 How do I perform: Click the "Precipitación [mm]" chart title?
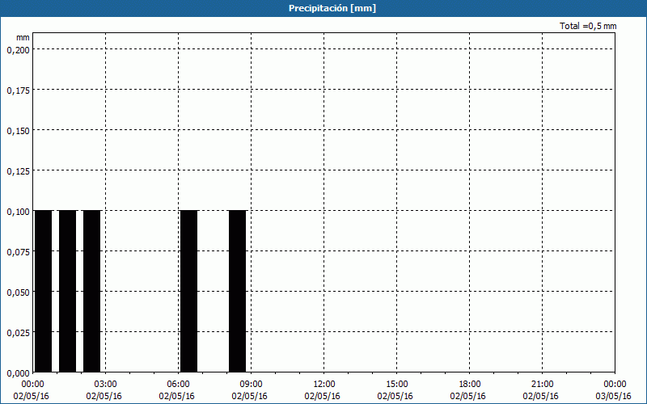332,8
